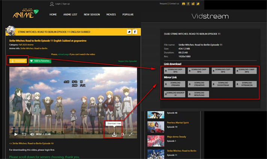The image size is (267, 159).
Task: Click the DOWNLOAD STREAMSB mirror button
Action: (x=175, y=84)
